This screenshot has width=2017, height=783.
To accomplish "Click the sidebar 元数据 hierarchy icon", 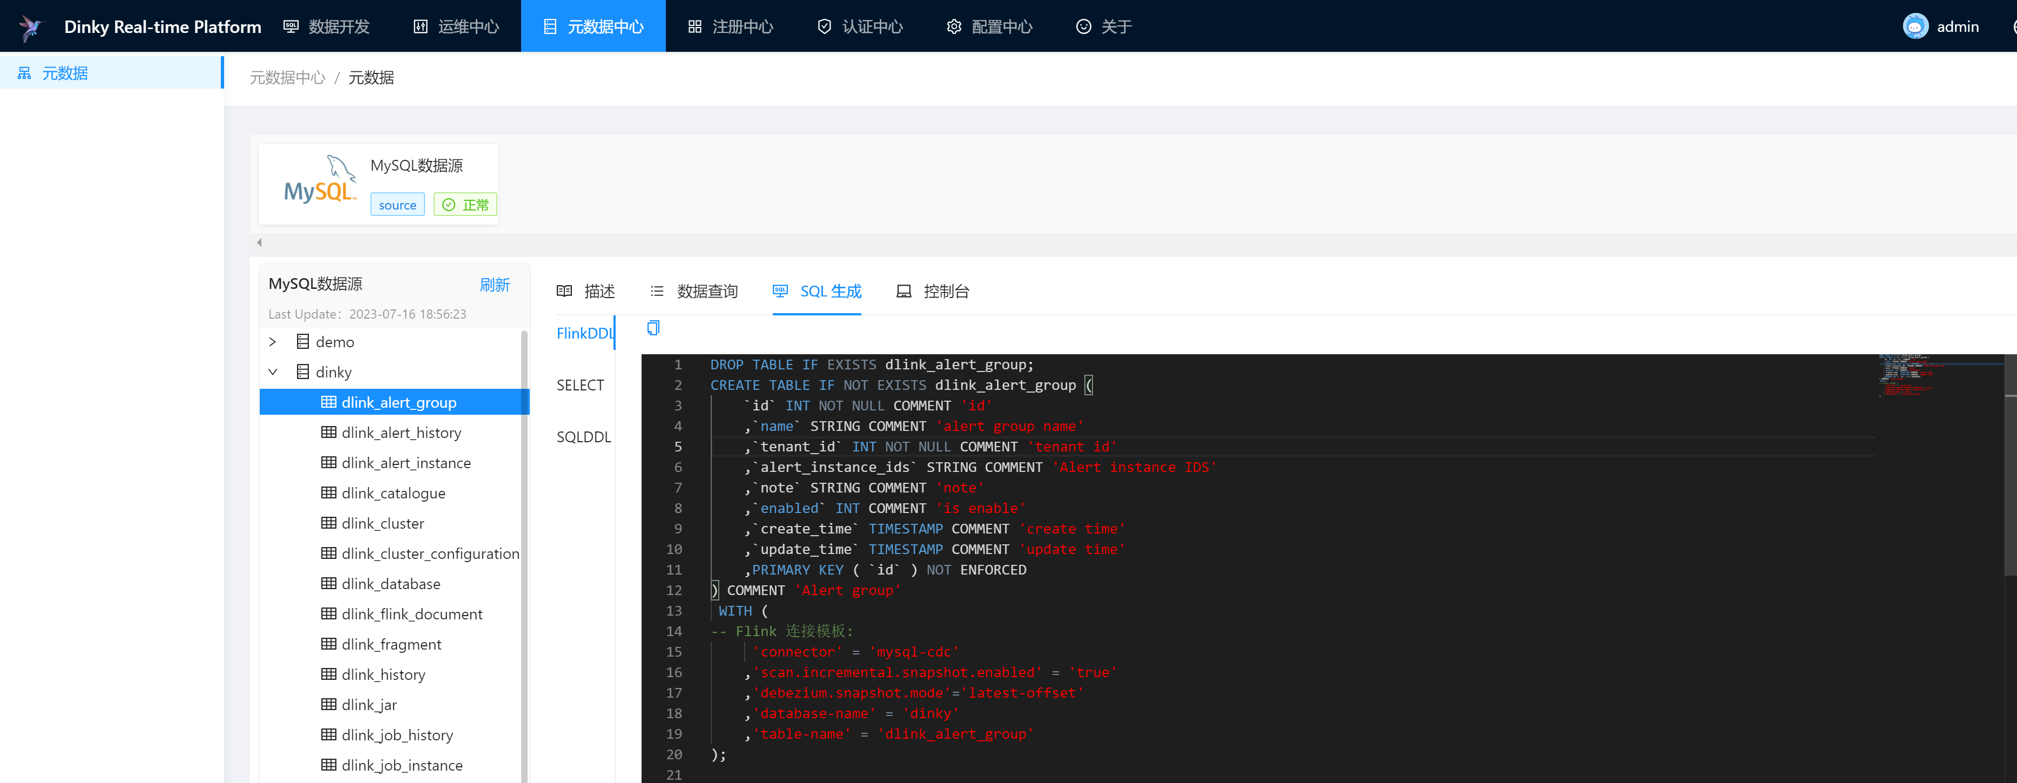I will [24, 73].
